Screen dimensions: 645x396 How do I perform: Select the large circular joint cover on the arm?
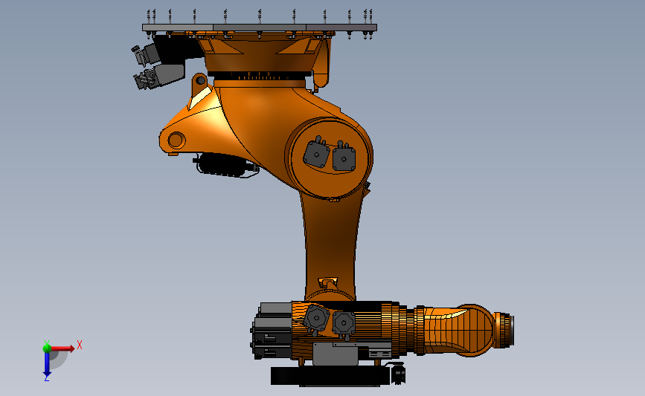click(329, 158)
